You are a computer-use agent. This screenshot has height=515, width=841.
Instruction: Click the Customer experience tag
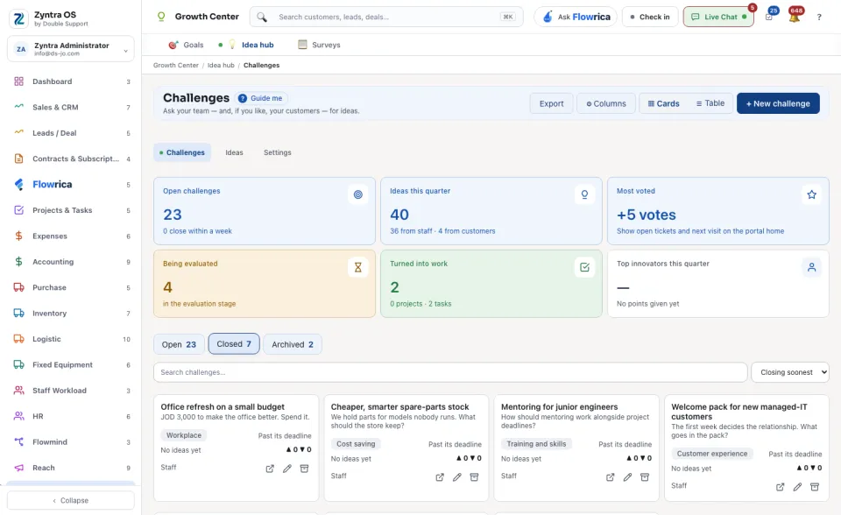click(711, 454)
